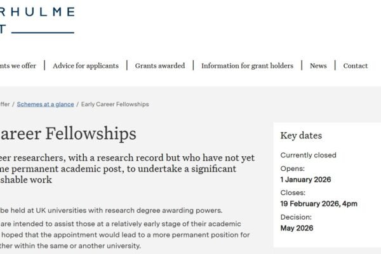Select Information for grant holders
381x254 pixels.
(x=247, y=66)
